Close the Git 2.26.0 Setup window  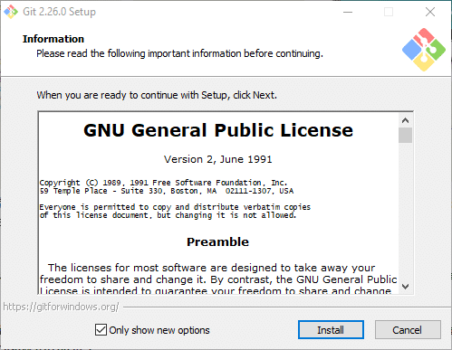(430, 12)
